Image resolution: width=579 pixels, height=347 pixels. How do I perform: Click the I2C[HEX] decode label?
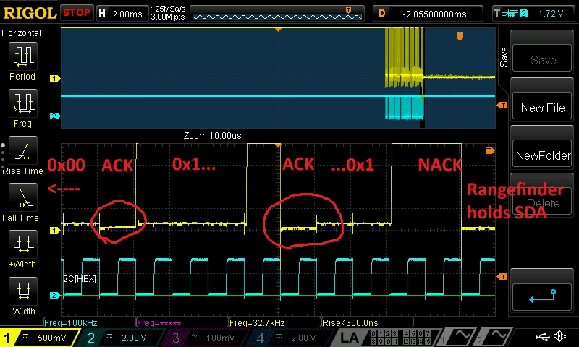79,279
